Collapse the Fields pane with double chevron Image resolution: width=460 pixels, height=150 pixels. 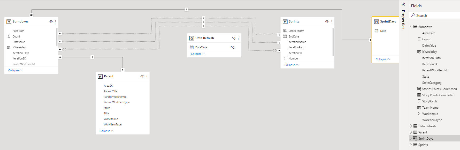coord(403,5)
